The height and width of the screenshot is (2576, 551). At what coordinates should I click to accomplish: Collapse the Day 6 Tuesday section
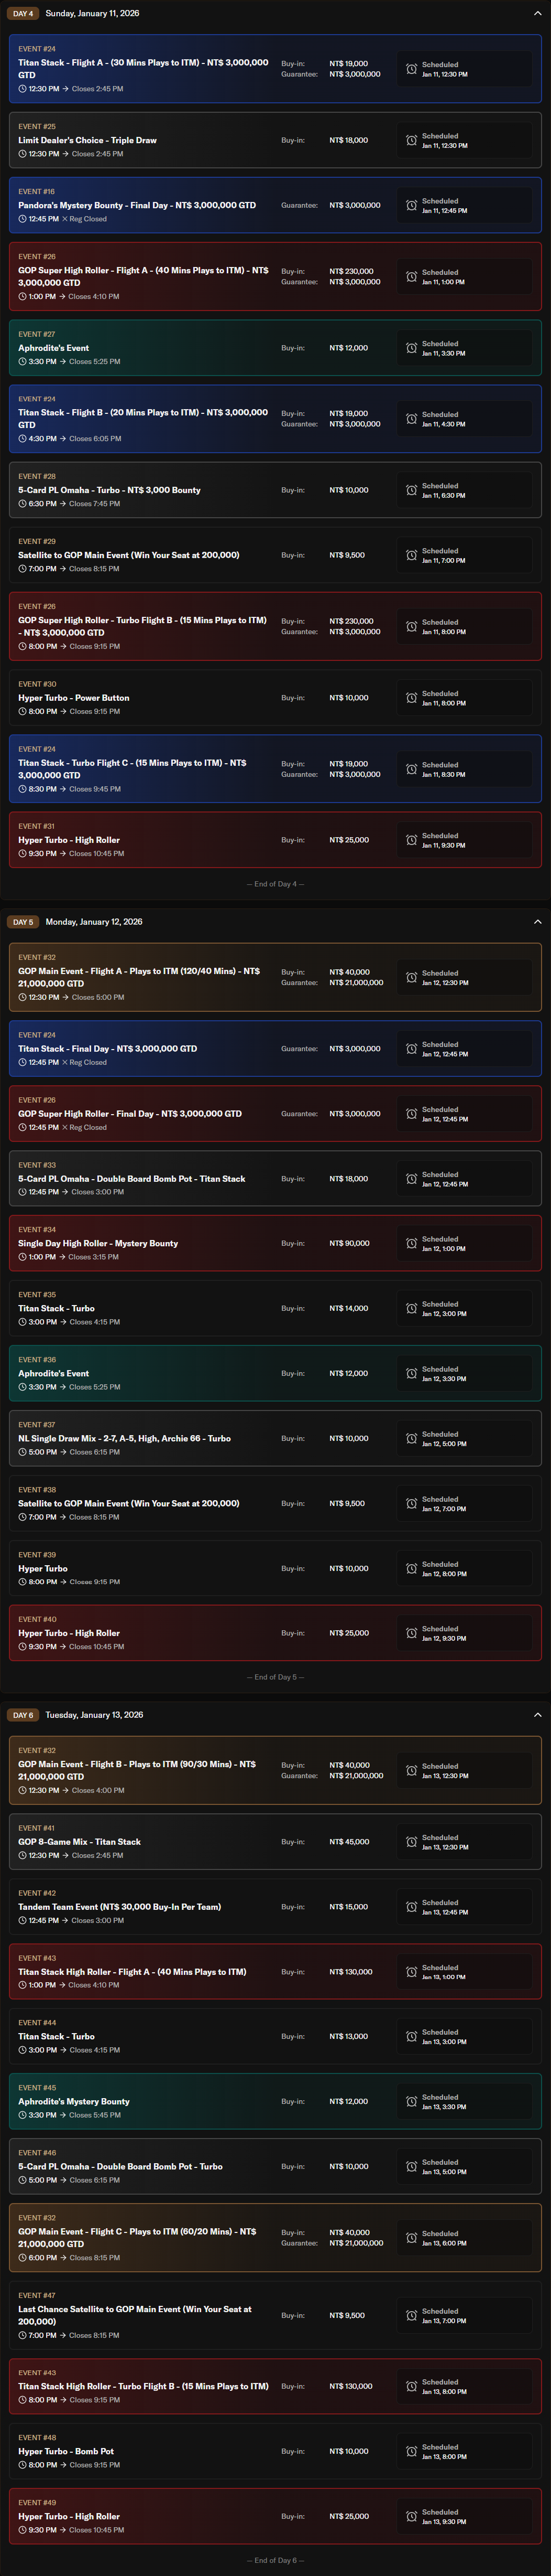coord(537,1715)
